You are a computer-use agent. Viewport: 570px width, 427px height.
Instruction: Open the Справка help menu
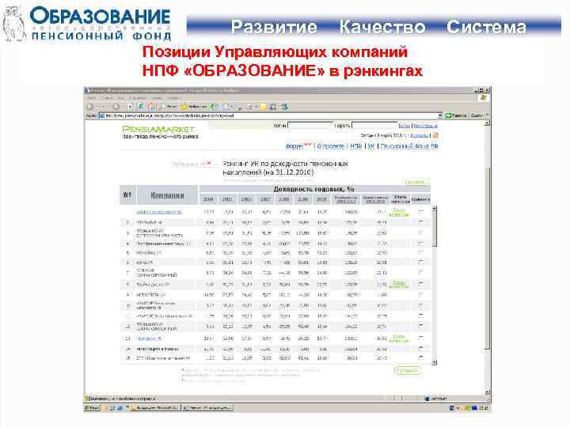174,98
